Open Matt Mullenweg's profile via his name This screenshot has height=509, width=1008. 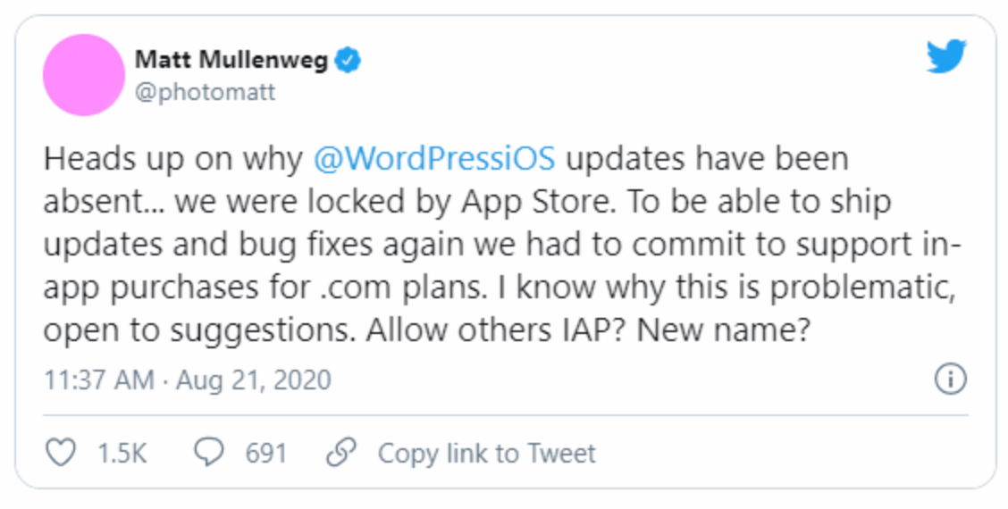coord(231,61)
